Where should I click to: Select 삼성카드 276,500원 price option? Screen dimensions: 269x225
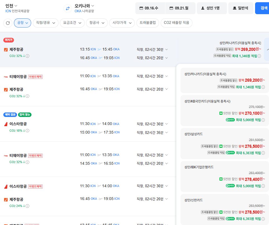tap(224, 144)
